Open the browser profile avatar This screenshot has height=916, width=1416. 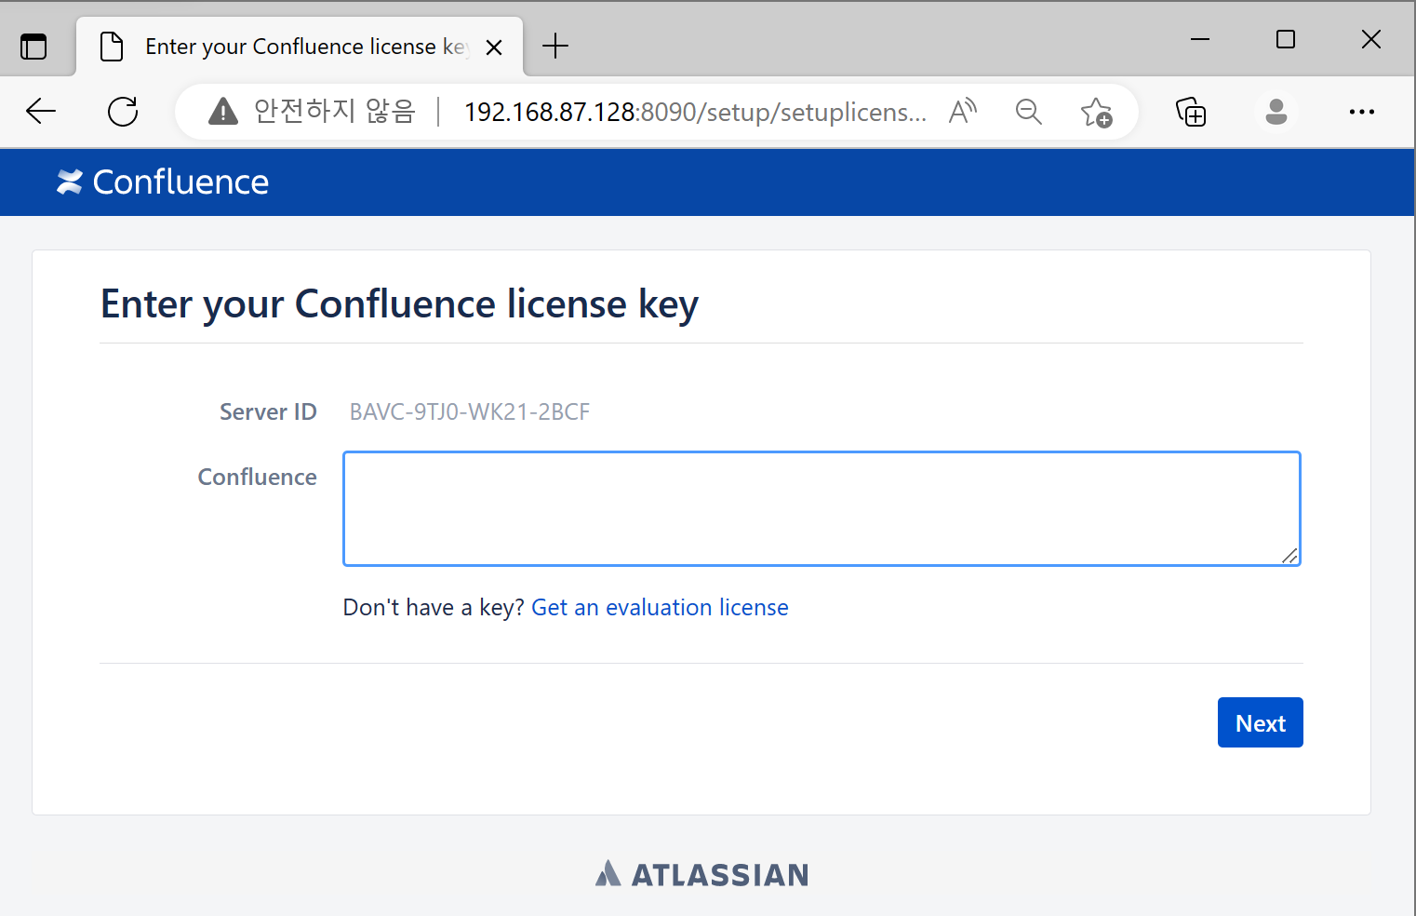point(1276,112)
